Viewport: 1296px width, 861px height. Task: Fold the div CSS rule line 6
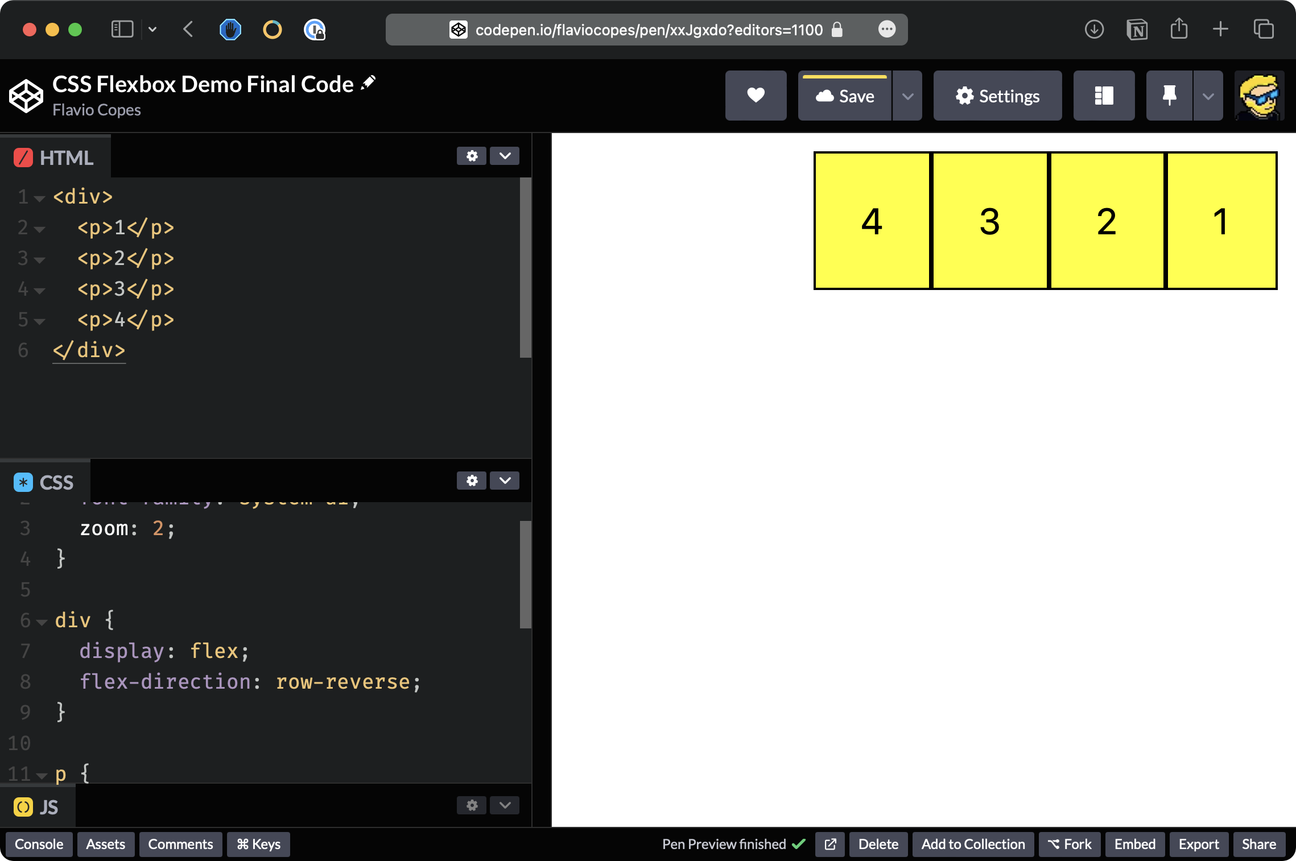42,622
